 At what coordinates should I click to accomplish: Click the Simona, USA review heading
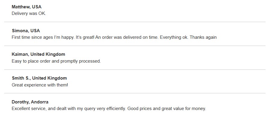pyautogui.click(x=26, y=31)
